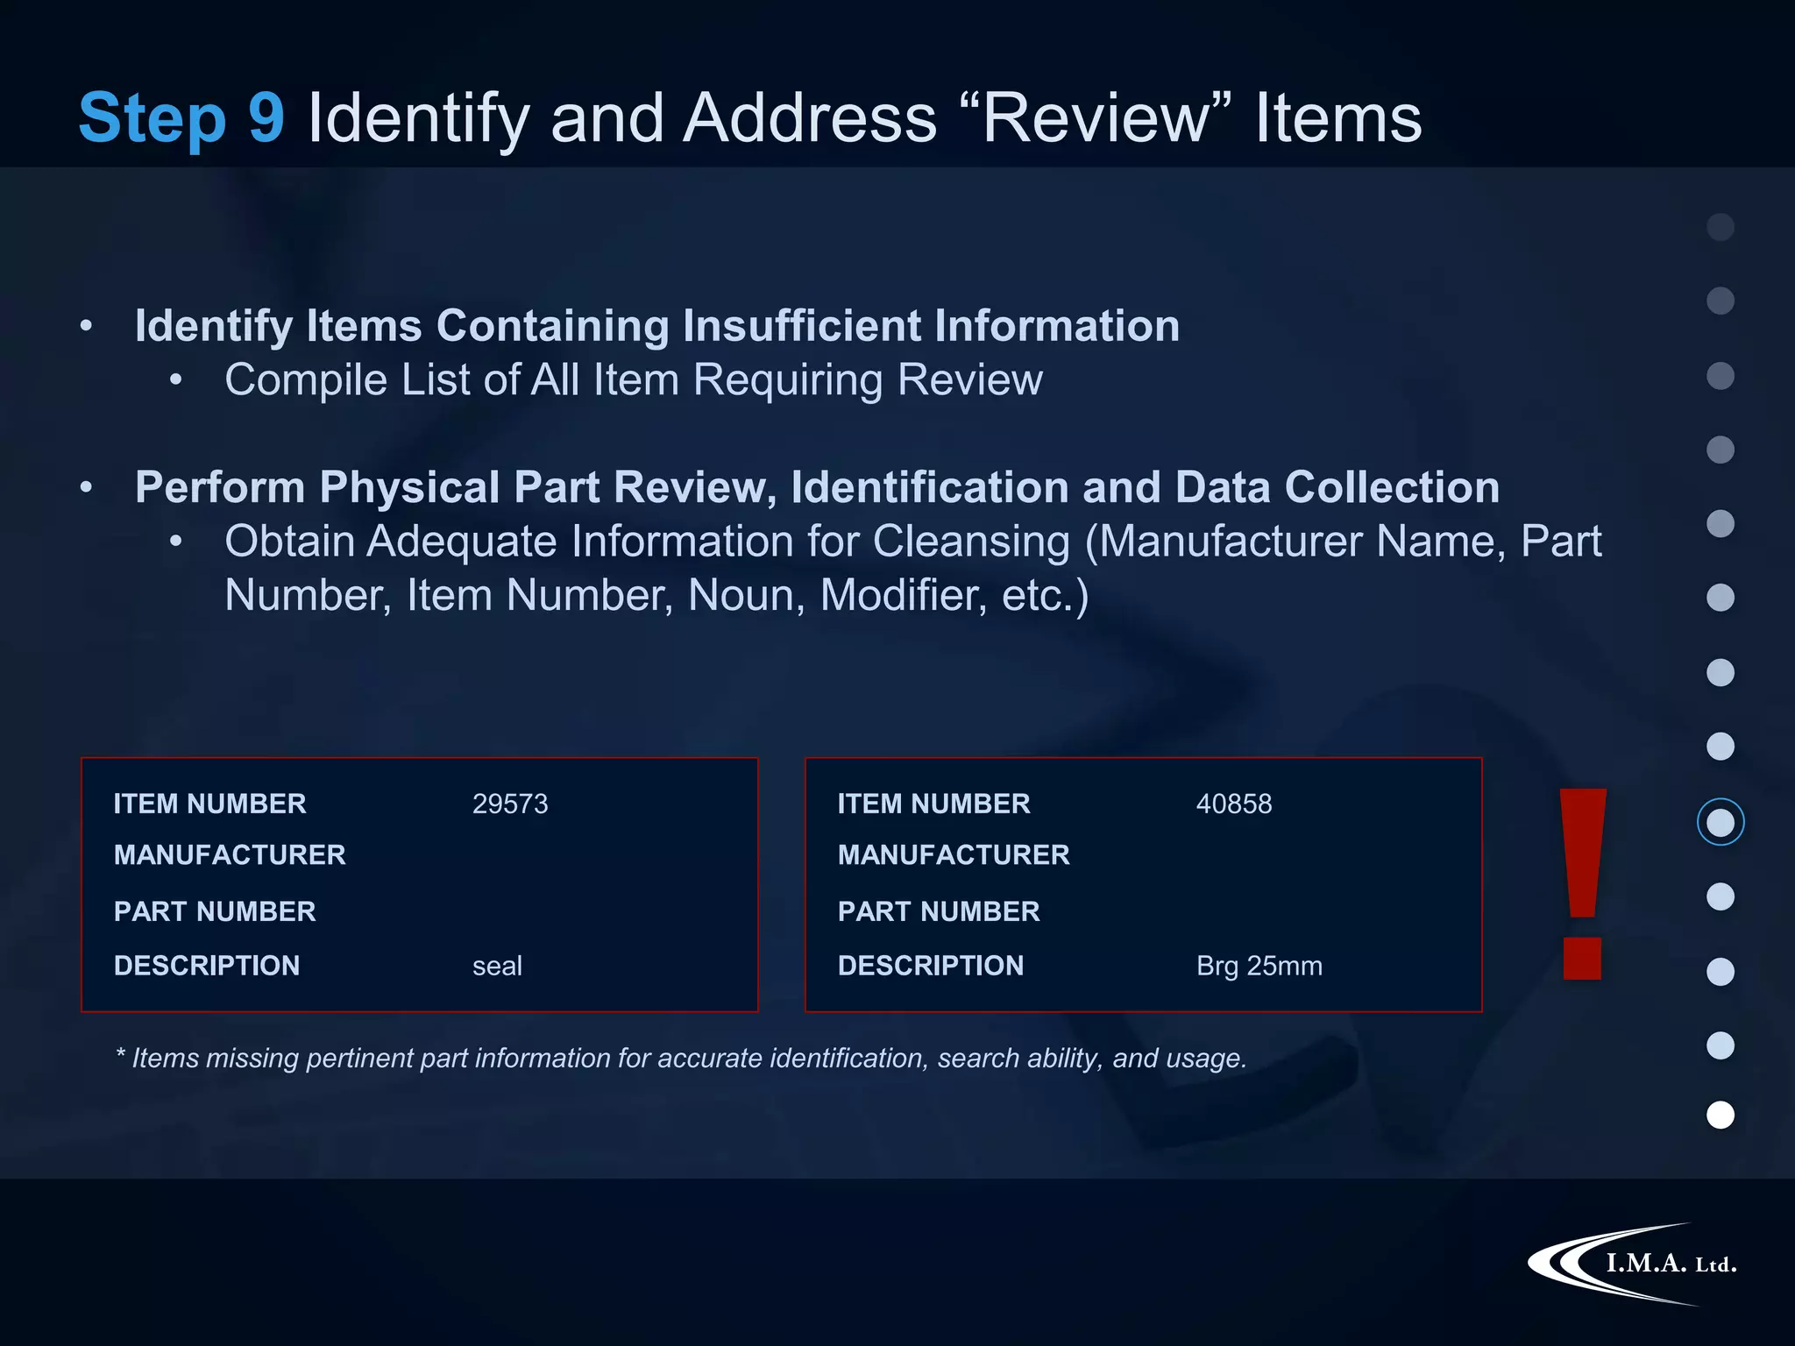Image resolution: width=1795 pixels, height=1346 pixels.
Task: Click the 'Brg 25mm' description text
Action: [x=1259, y=966]
